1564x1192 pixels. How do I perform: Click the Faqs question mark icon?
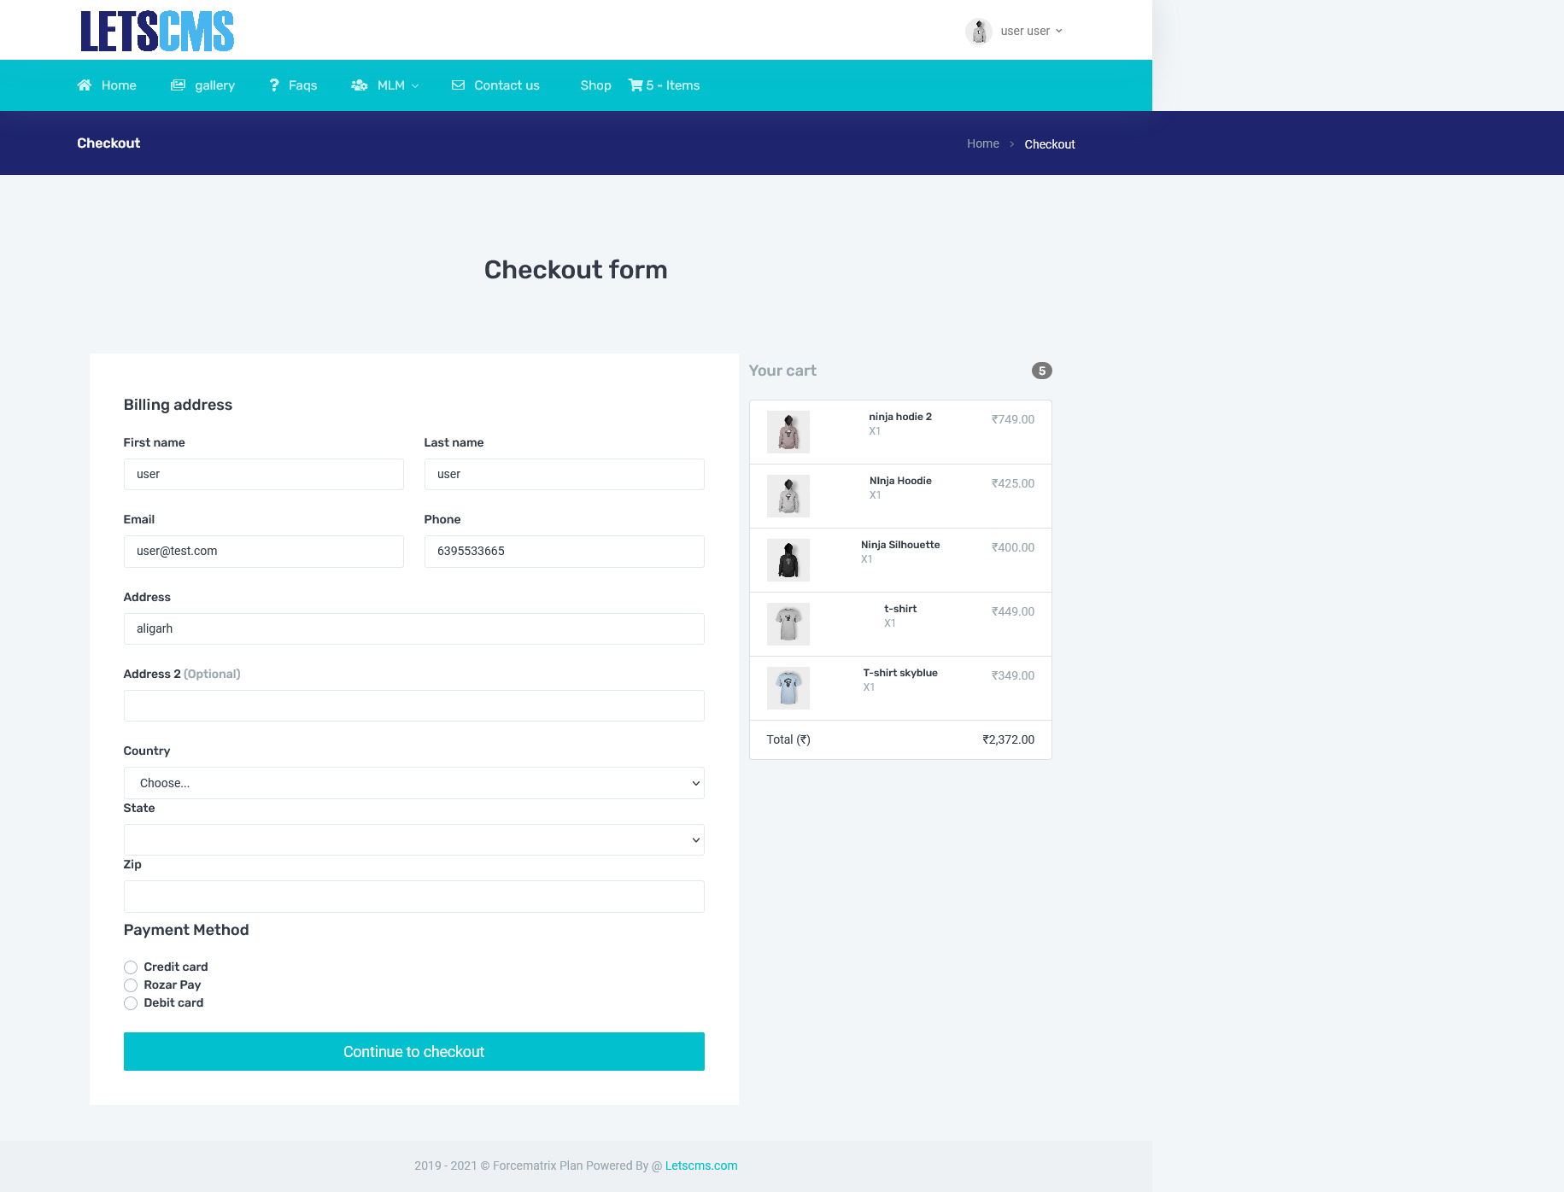pos(274,85)
